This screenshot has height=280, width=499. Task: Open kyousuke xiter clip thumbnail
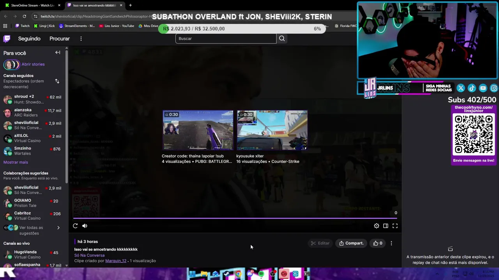tap(272, 130)
